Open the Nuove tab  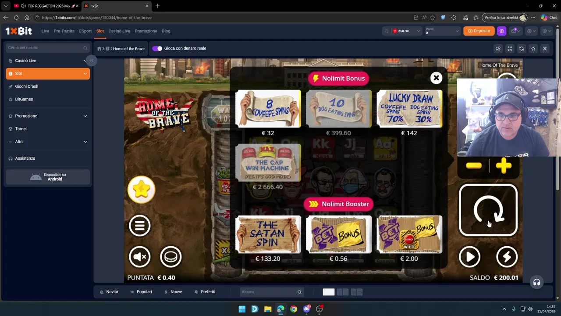(173, 292)
